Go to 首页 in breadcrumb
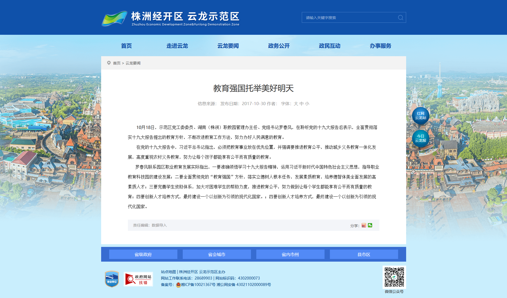 coord(117,63)
